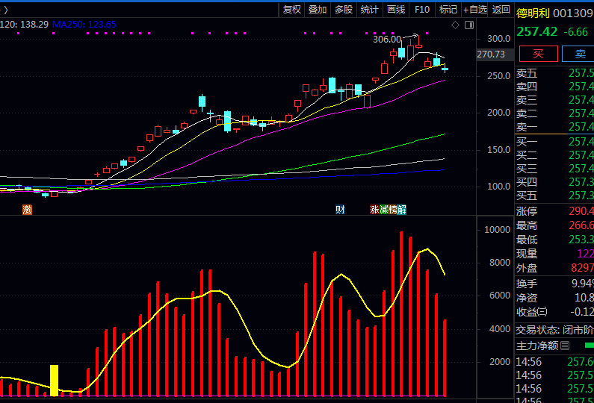Click the red 涨 marker icon
The height and width of the screenshot is (403, 594).
[374, 210]
